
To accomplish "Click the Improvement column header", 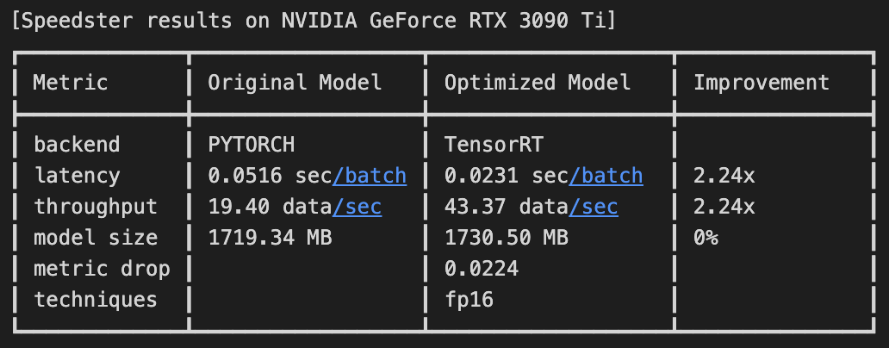I will [x=762, y=83].
